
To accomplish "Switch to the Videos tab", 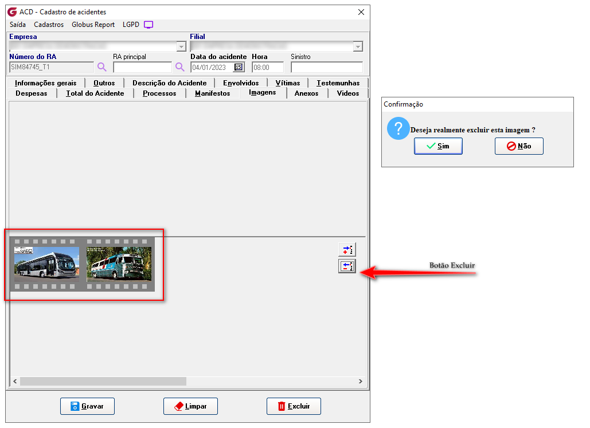I will 348,93.
